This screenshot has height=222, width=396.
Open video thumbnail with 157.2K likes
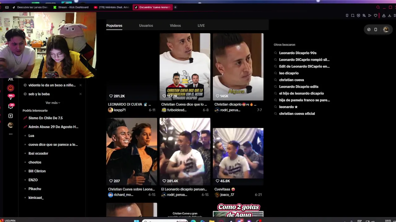click(185, 67)
